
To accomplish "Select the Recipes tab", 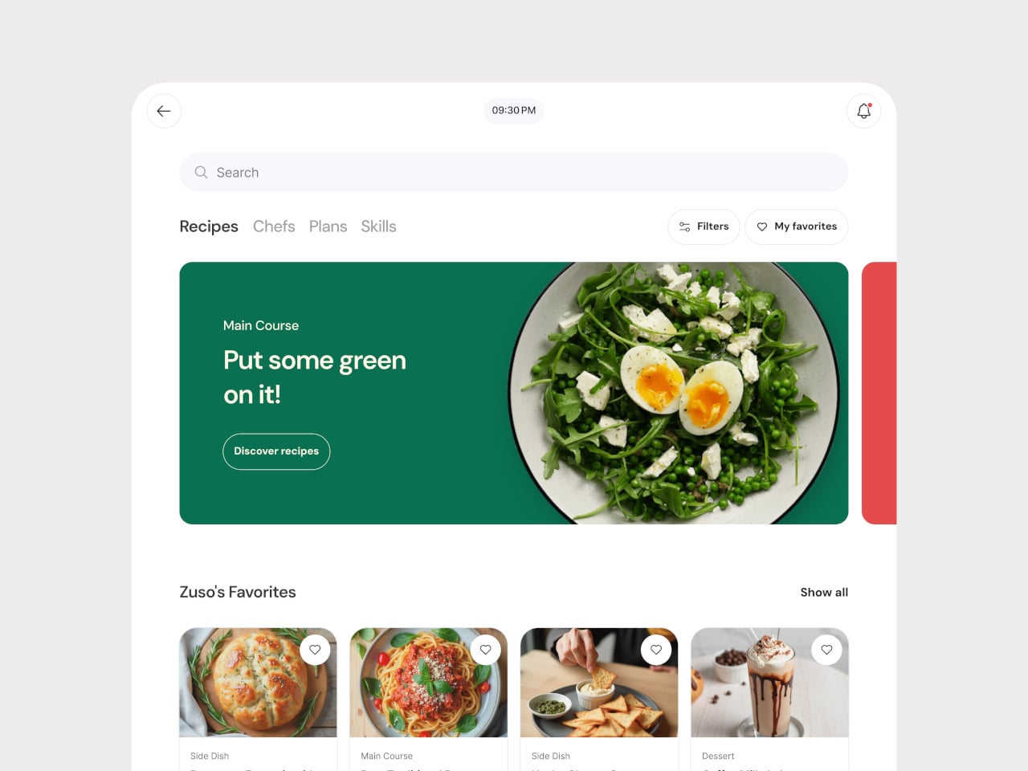I will click(x=209, y=226).
